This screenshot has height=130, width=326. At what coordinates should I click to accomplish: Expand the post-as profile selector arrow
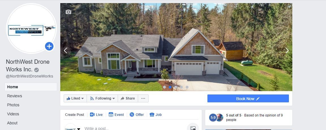pyautogui.click(x=79, y=129)
